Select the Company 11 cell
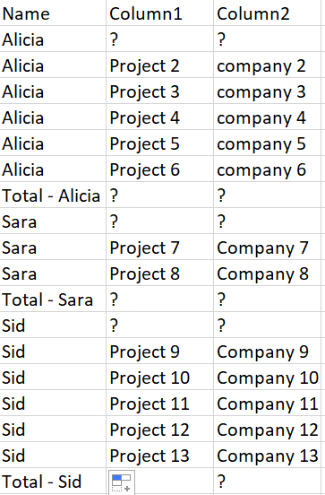 coord(267,403)
